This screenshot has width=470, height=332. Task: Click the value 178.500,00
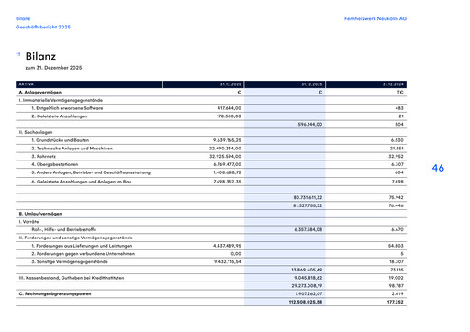(x=229, y=116)
